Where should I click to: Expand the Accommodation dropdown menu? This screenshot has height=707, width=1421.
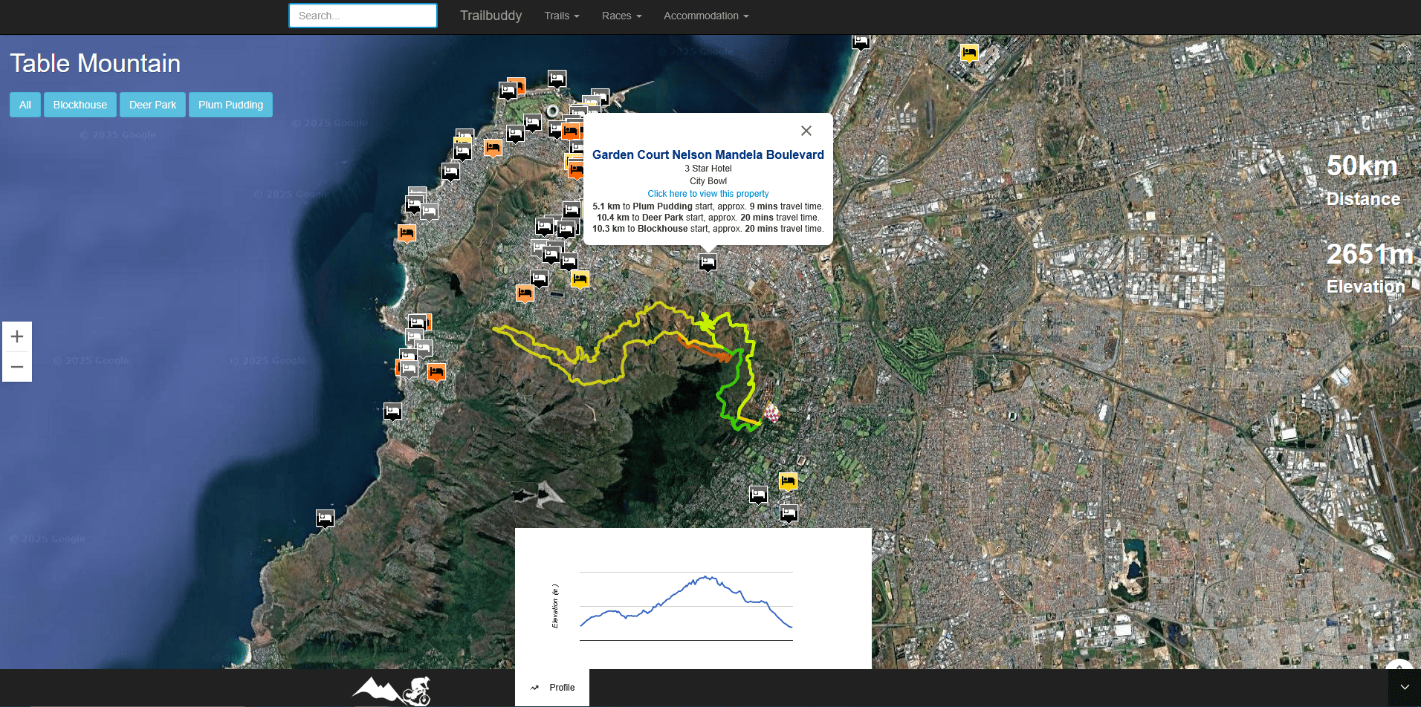[x=706, y=16]
